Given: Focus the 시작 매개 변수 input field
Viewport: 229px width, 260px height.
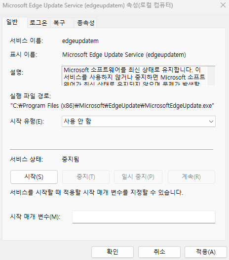Looking at the screenshot, I should (x=144, y=217).
